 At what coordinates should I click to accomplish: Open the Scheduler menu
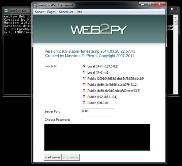pos(66,12)
